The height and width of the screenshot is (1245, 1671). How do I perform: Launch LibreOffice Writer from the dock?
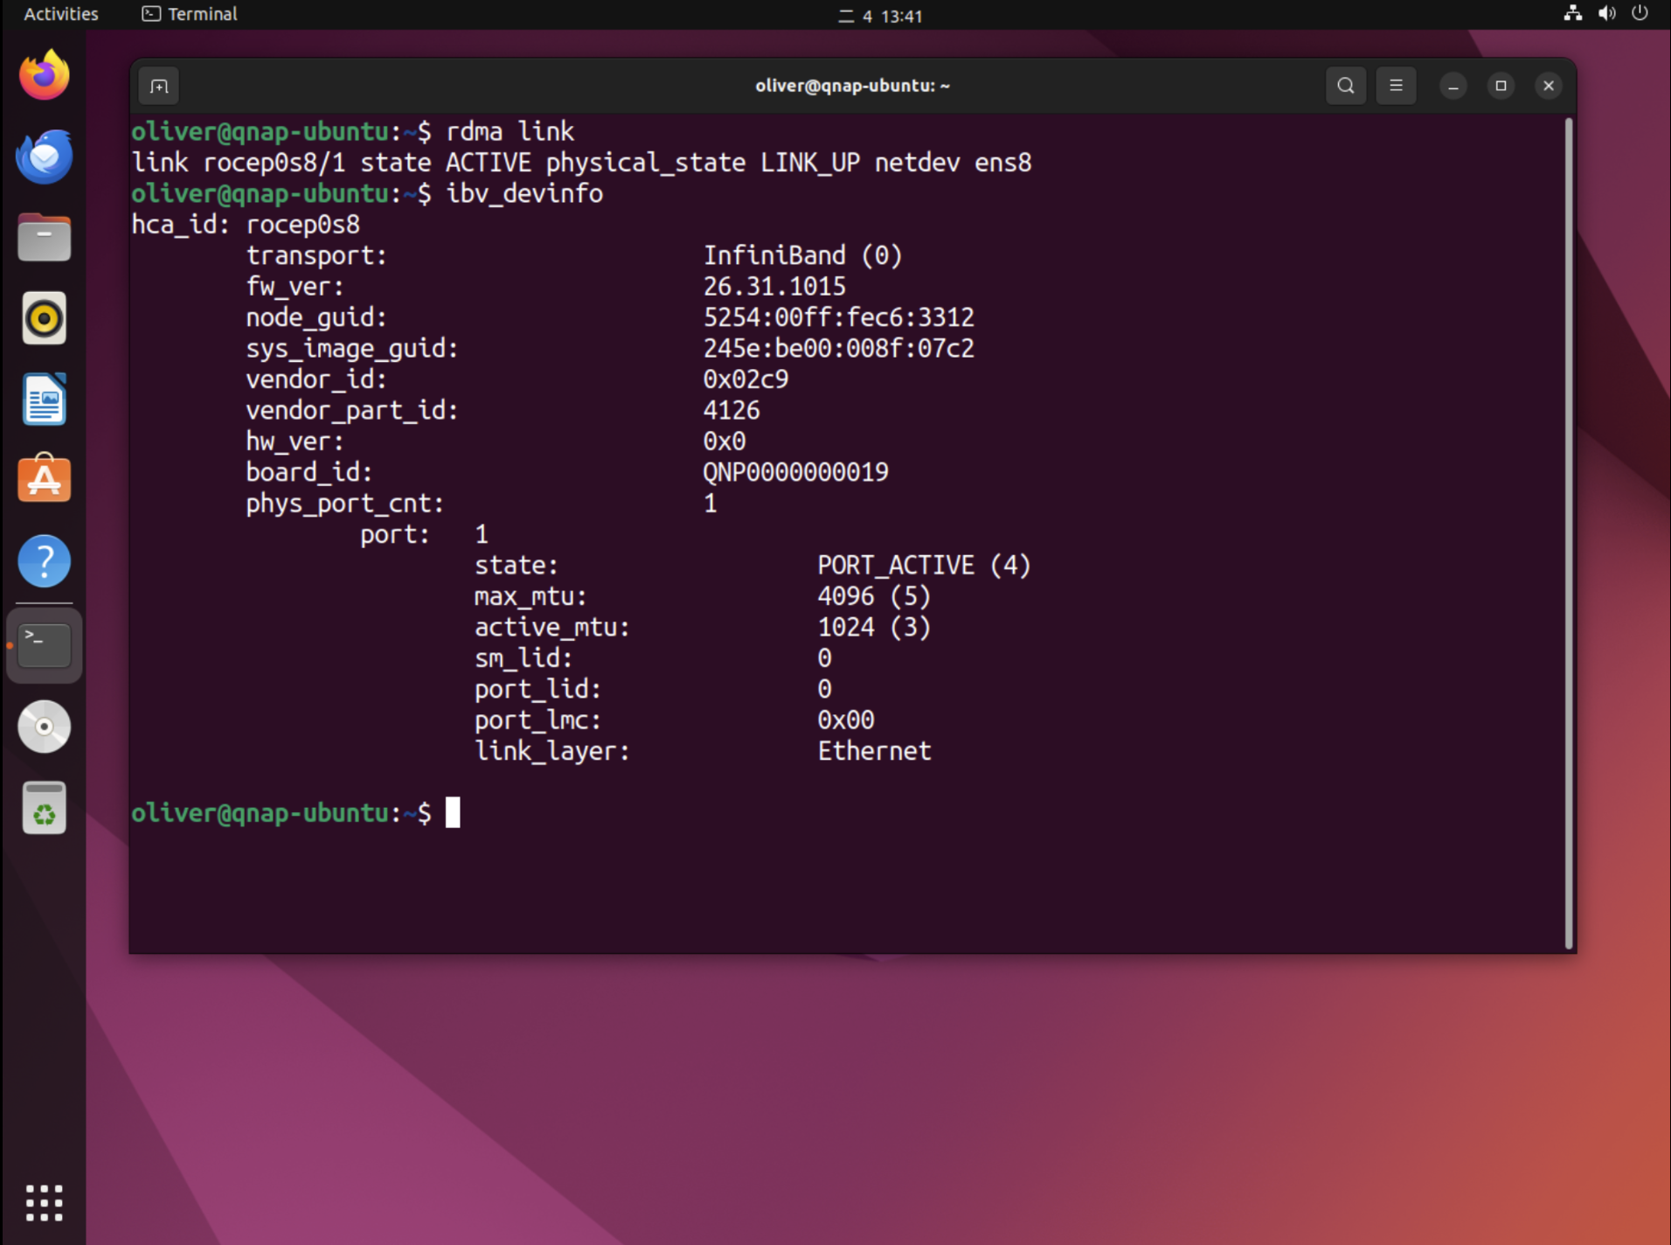44,400
